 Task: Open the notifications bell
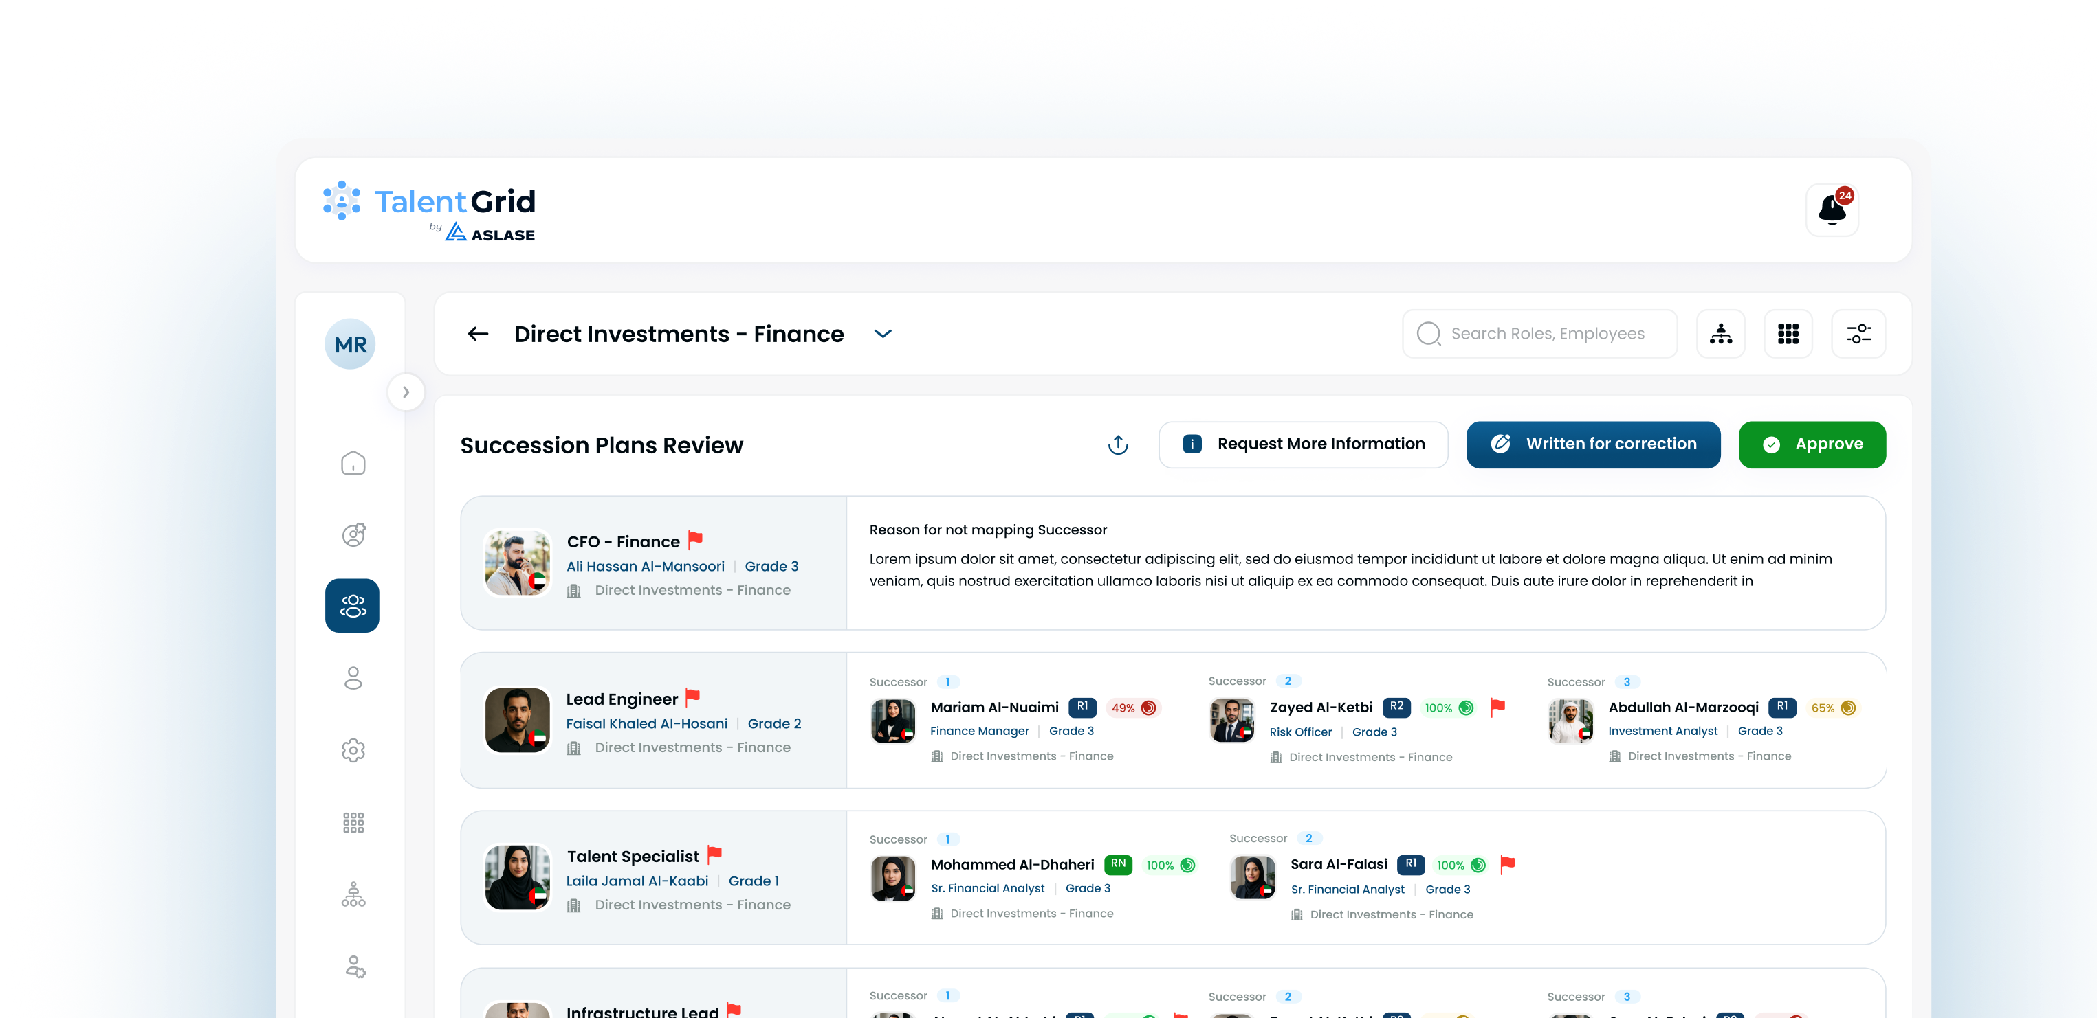point(1832,210)
